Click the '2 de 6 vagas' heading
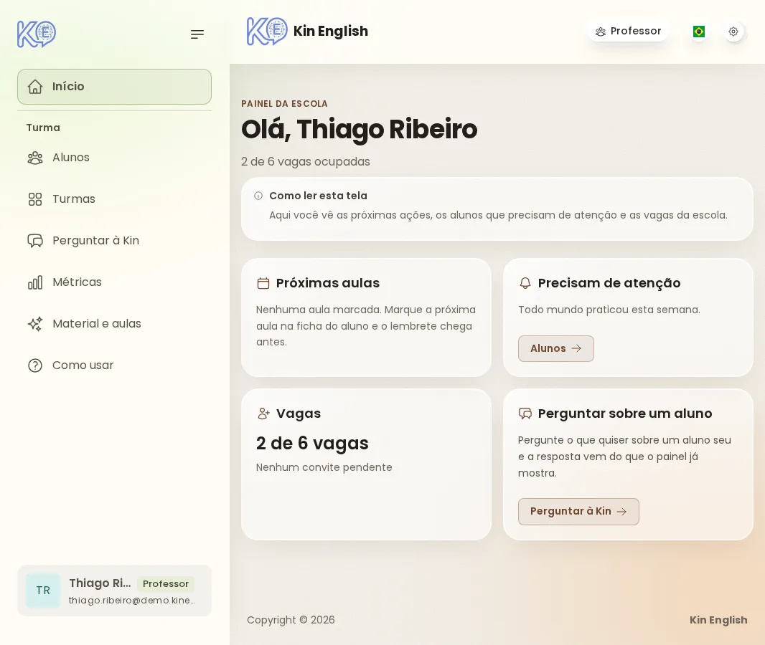The image size is (765, 645). click(x=312, y=444)
